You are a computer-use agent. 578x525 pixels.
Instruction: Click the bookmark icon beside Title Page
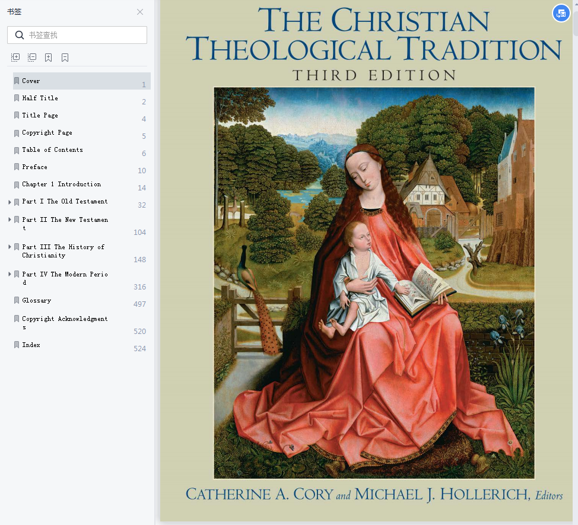click(17, 116)
